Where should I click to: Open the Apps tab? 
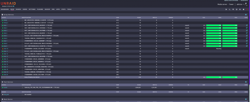(x=58, y=9)
